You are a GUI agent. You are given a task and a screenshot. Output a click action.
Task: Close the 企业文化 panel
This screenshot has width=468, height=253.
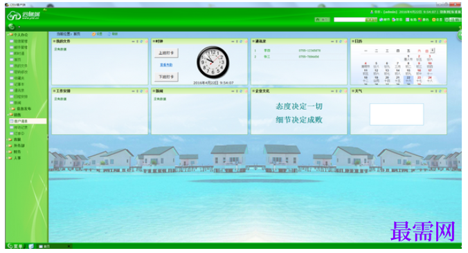point(345,91)
